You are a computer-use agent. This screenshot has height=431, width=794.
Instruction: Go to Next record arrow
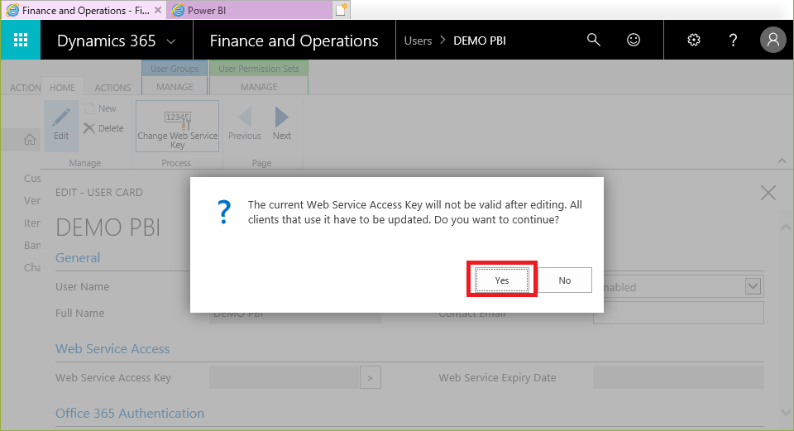(x=282, y=122)
